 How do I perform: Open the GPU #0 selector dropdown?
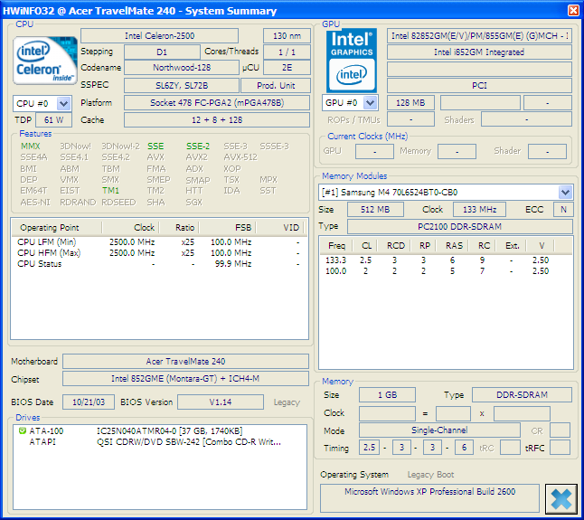[369, 103]
